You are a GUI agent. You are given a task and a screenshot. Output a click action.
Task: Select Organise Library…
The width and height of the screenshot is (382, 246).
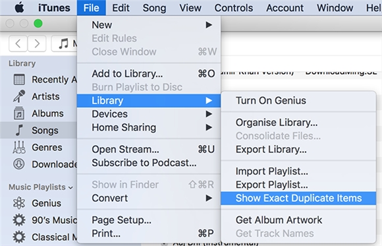[x=298, y=123]
